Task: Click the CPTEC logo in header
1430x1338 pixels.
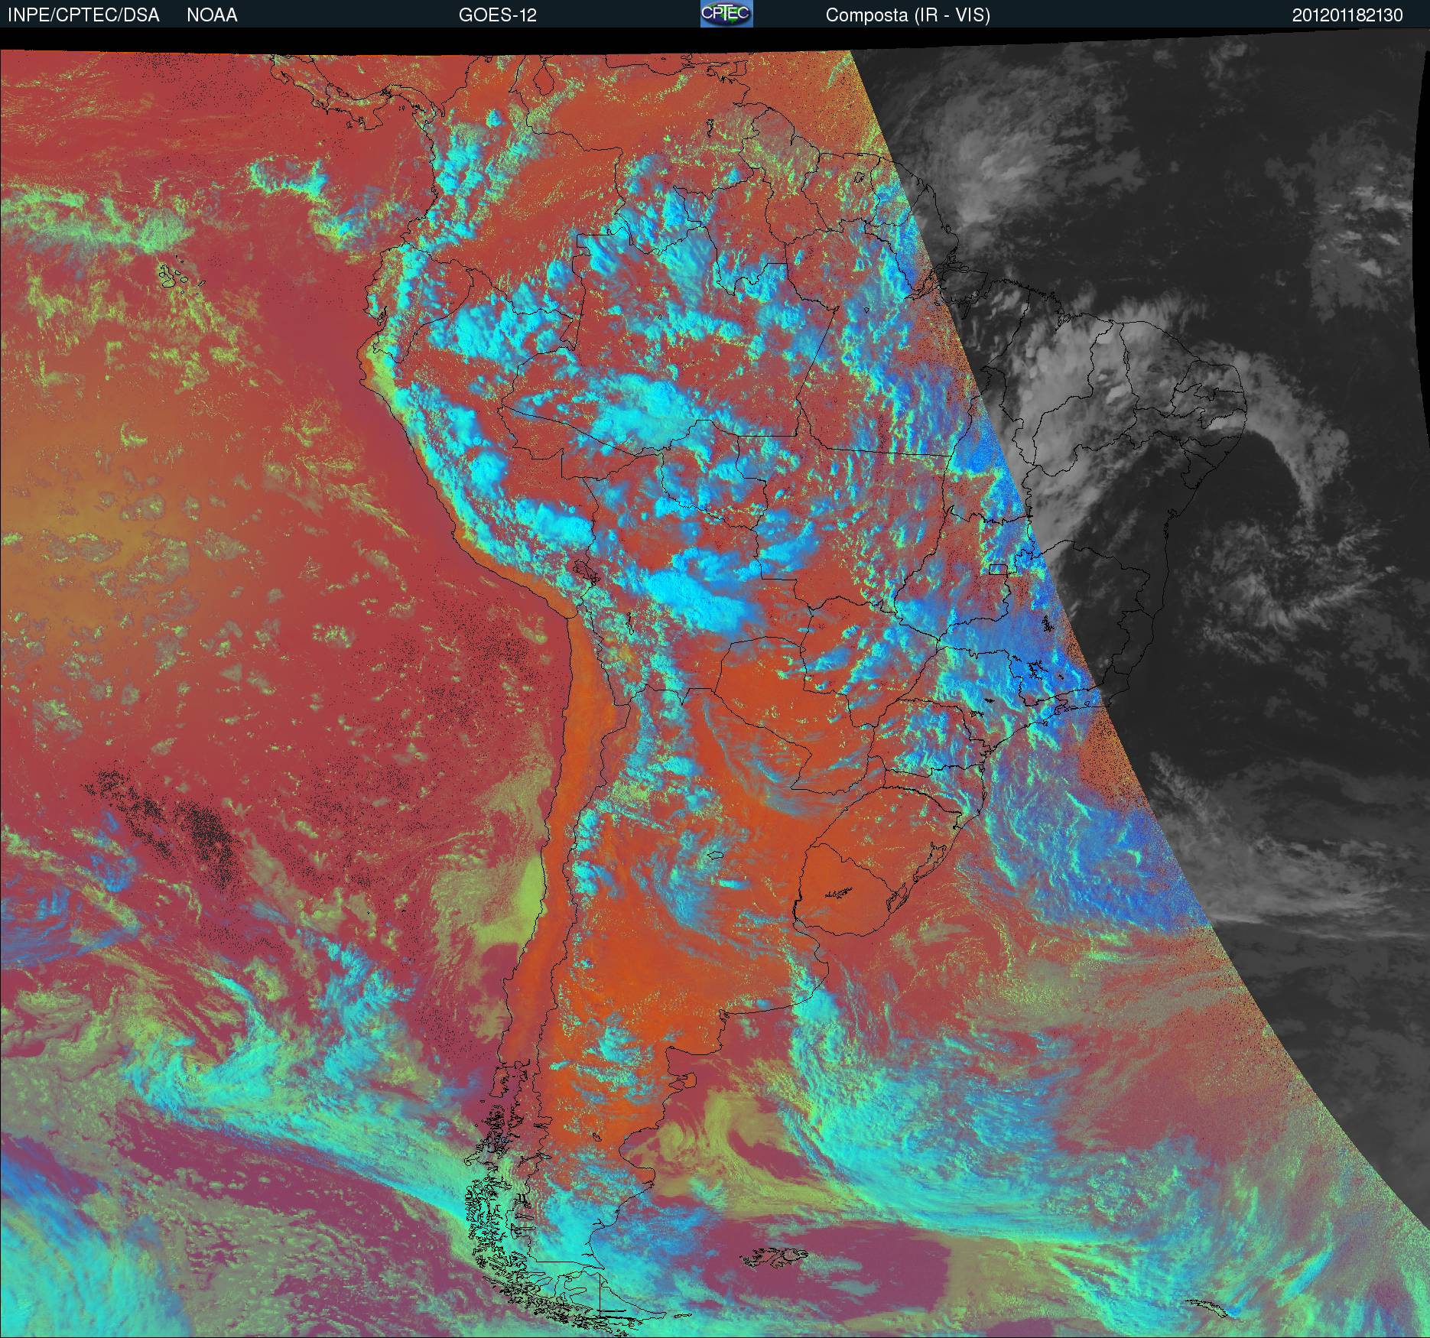Action: click(726, 14)
